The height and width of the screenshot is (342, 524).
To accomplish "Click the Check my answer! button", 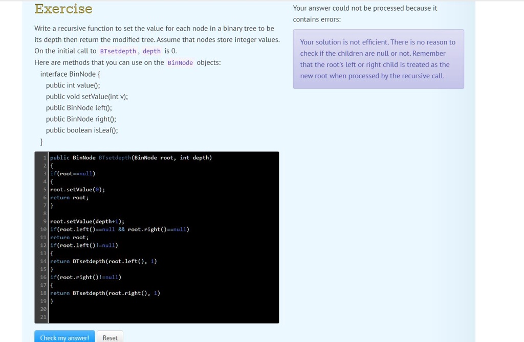I will pyautogui.click(x=64, y=337).
